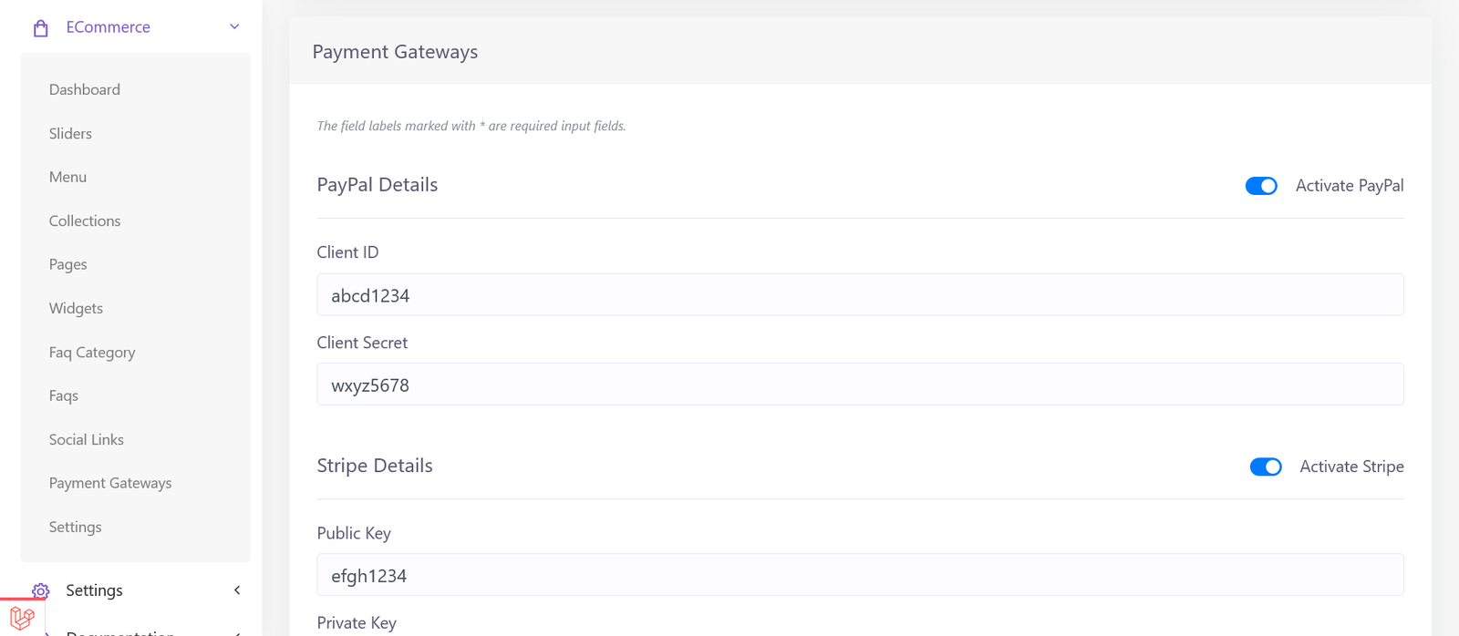Screen dimensions: 1459x636
Task: Click the Settings gear icon in sidebar
Action: click(40, 590)
